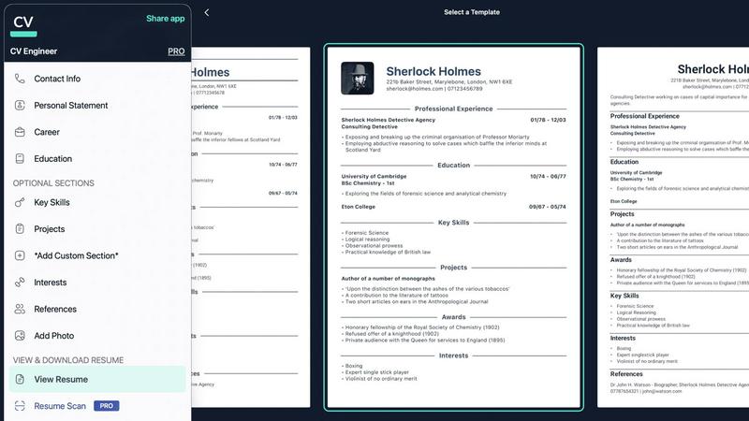
Task: Click the Personal Statement icon
Action: [x=20, y=106]
